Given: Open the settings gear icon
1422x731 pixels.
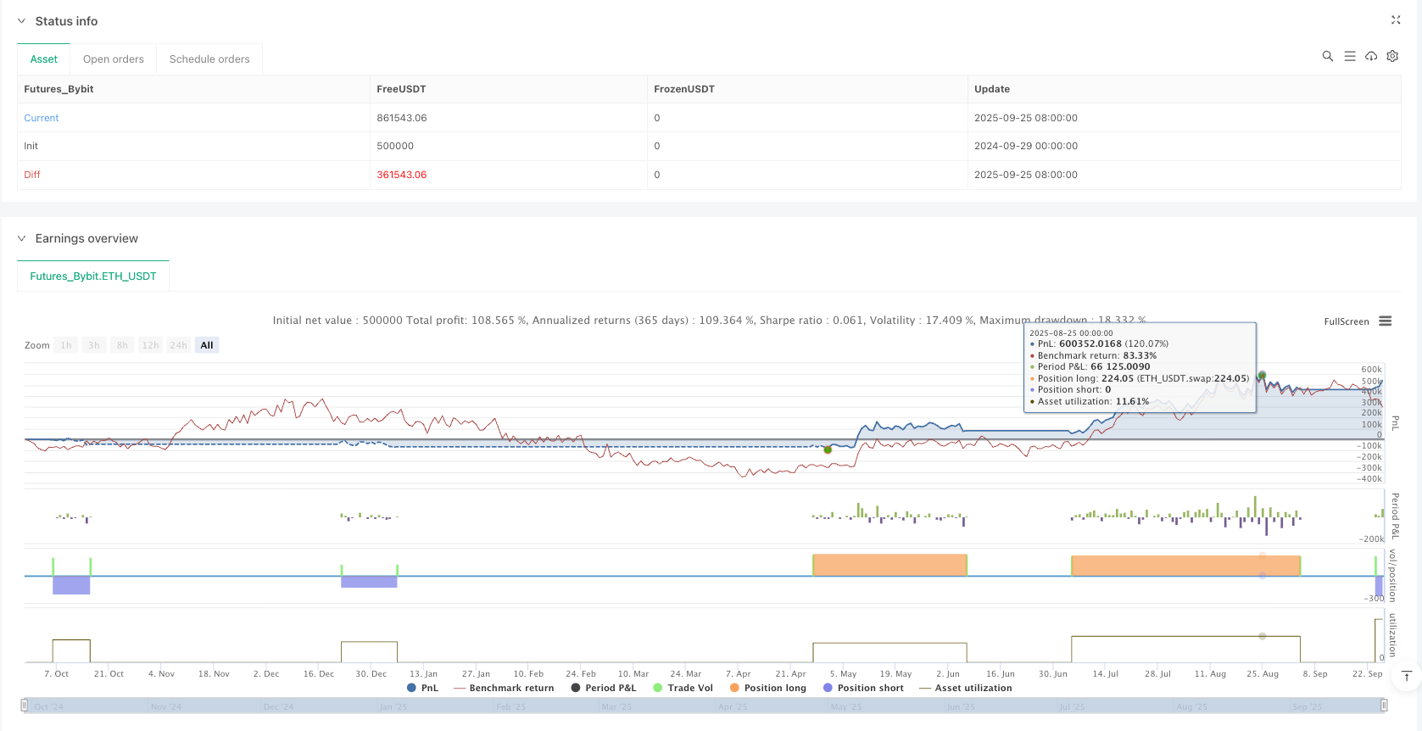Looking at the screenshot, I should point(1392,56).
